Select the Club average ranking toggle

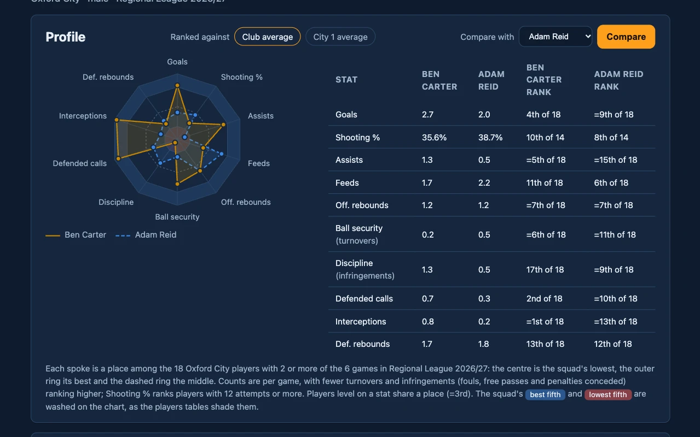coord(268,37)
